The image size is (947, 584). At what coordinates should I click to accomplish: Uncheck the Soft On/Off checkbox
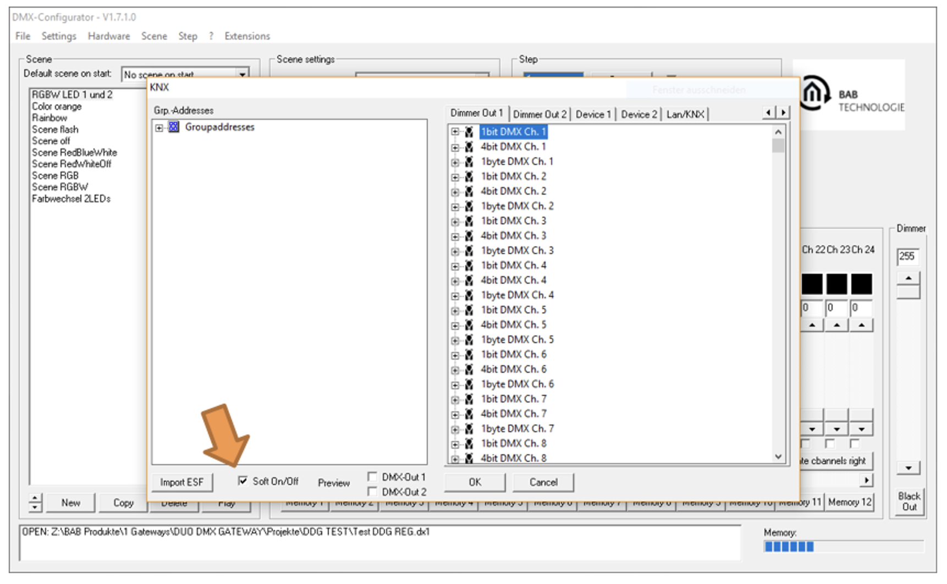point(243,481)
